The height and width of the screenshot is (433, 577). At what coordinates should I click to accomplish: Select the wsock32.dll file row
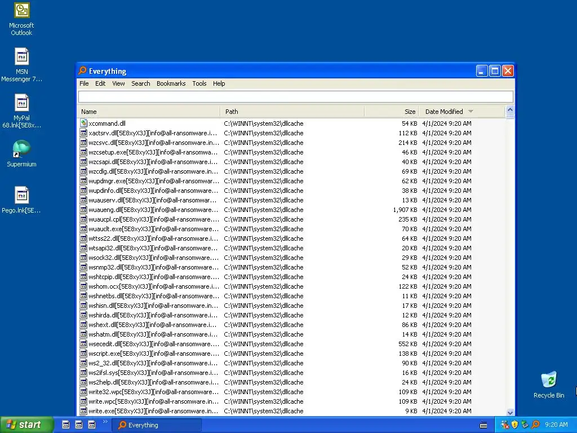click(x=292, y=257)
